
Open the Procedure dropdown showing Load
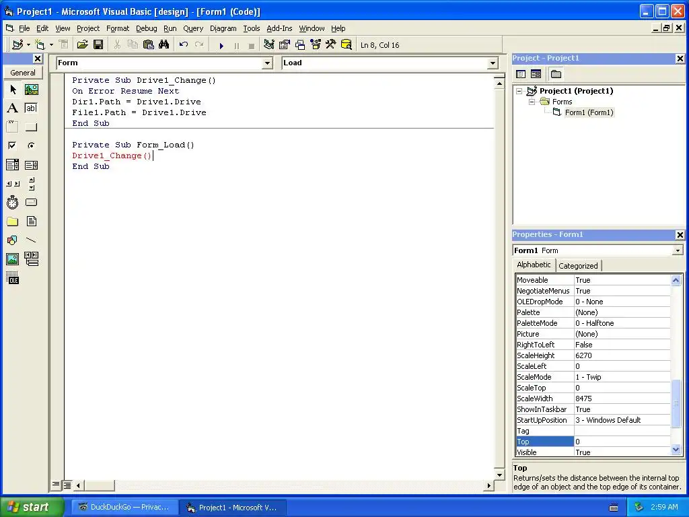(x=493, y=63)
